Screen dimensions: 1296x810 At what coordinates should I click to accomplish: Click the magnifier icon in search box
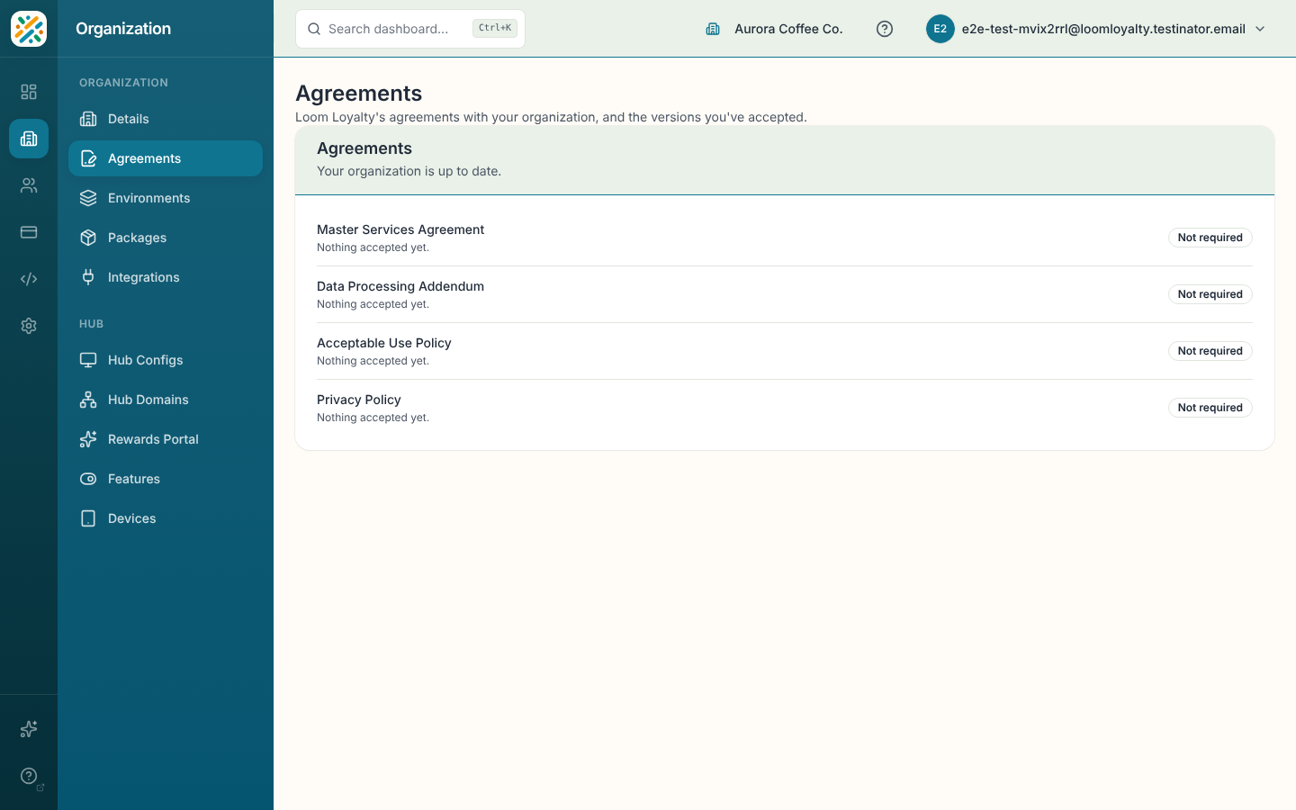pyautogui.click(x=314, y=29)
